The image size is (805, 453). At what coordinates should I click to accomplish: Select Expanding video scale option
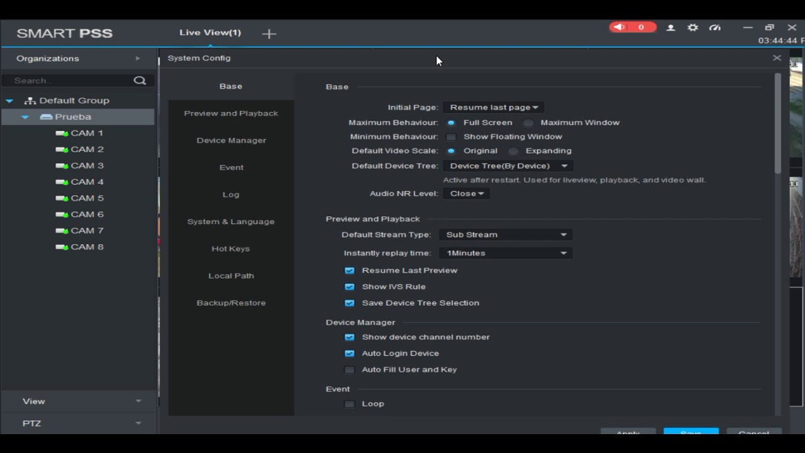(x=514, y=151)
